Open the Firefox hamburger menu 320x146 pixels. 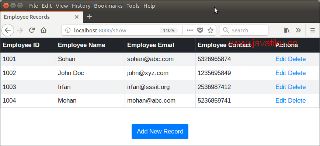(x=313, y=31)
